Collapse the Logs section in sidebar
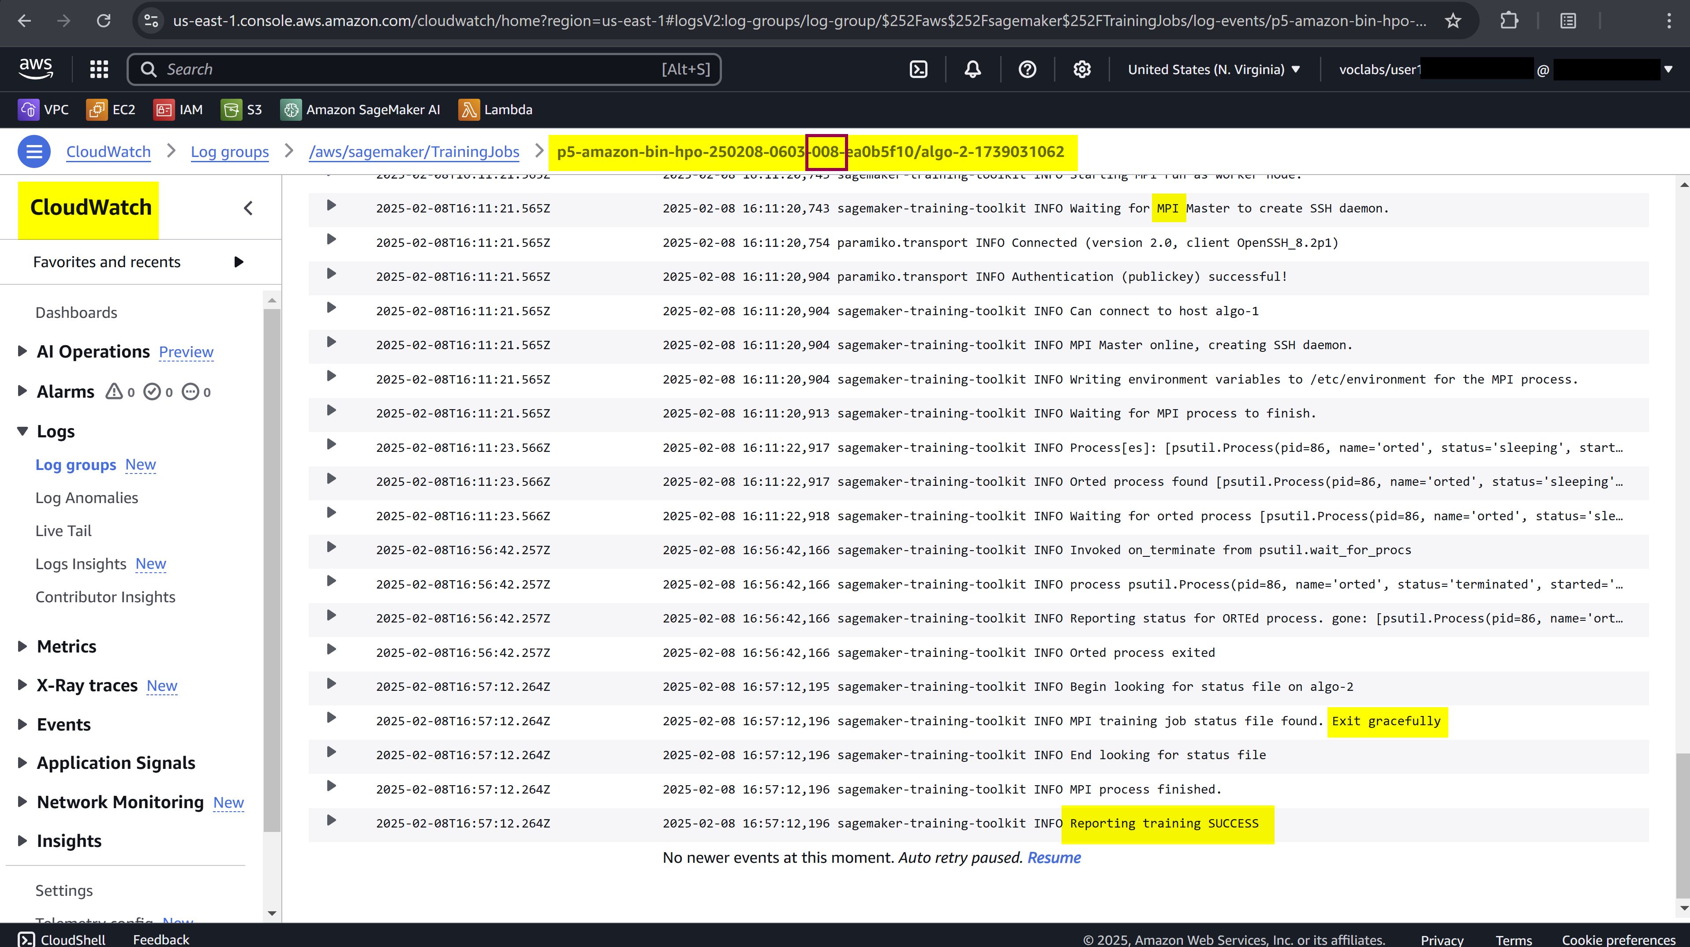This screenshot has height=947, width=1690. click(x=22, y=432)
